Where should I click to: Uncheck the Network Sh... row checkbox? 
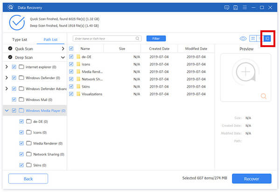point(71,79)
